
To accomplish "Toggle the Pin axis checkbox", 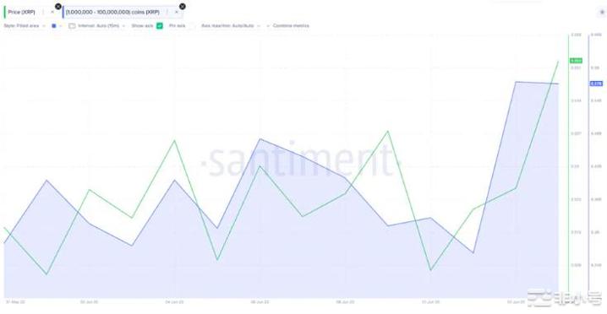I will point(192,26).
